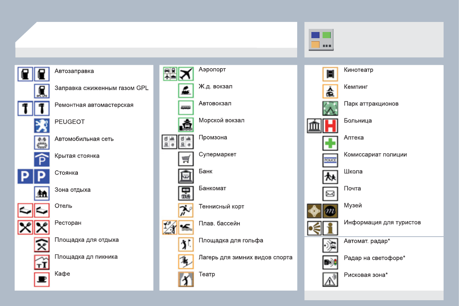Click the red H hospital icon
Image resolution: width=459 pixels, height=306 pixels.
click(330, 126)
